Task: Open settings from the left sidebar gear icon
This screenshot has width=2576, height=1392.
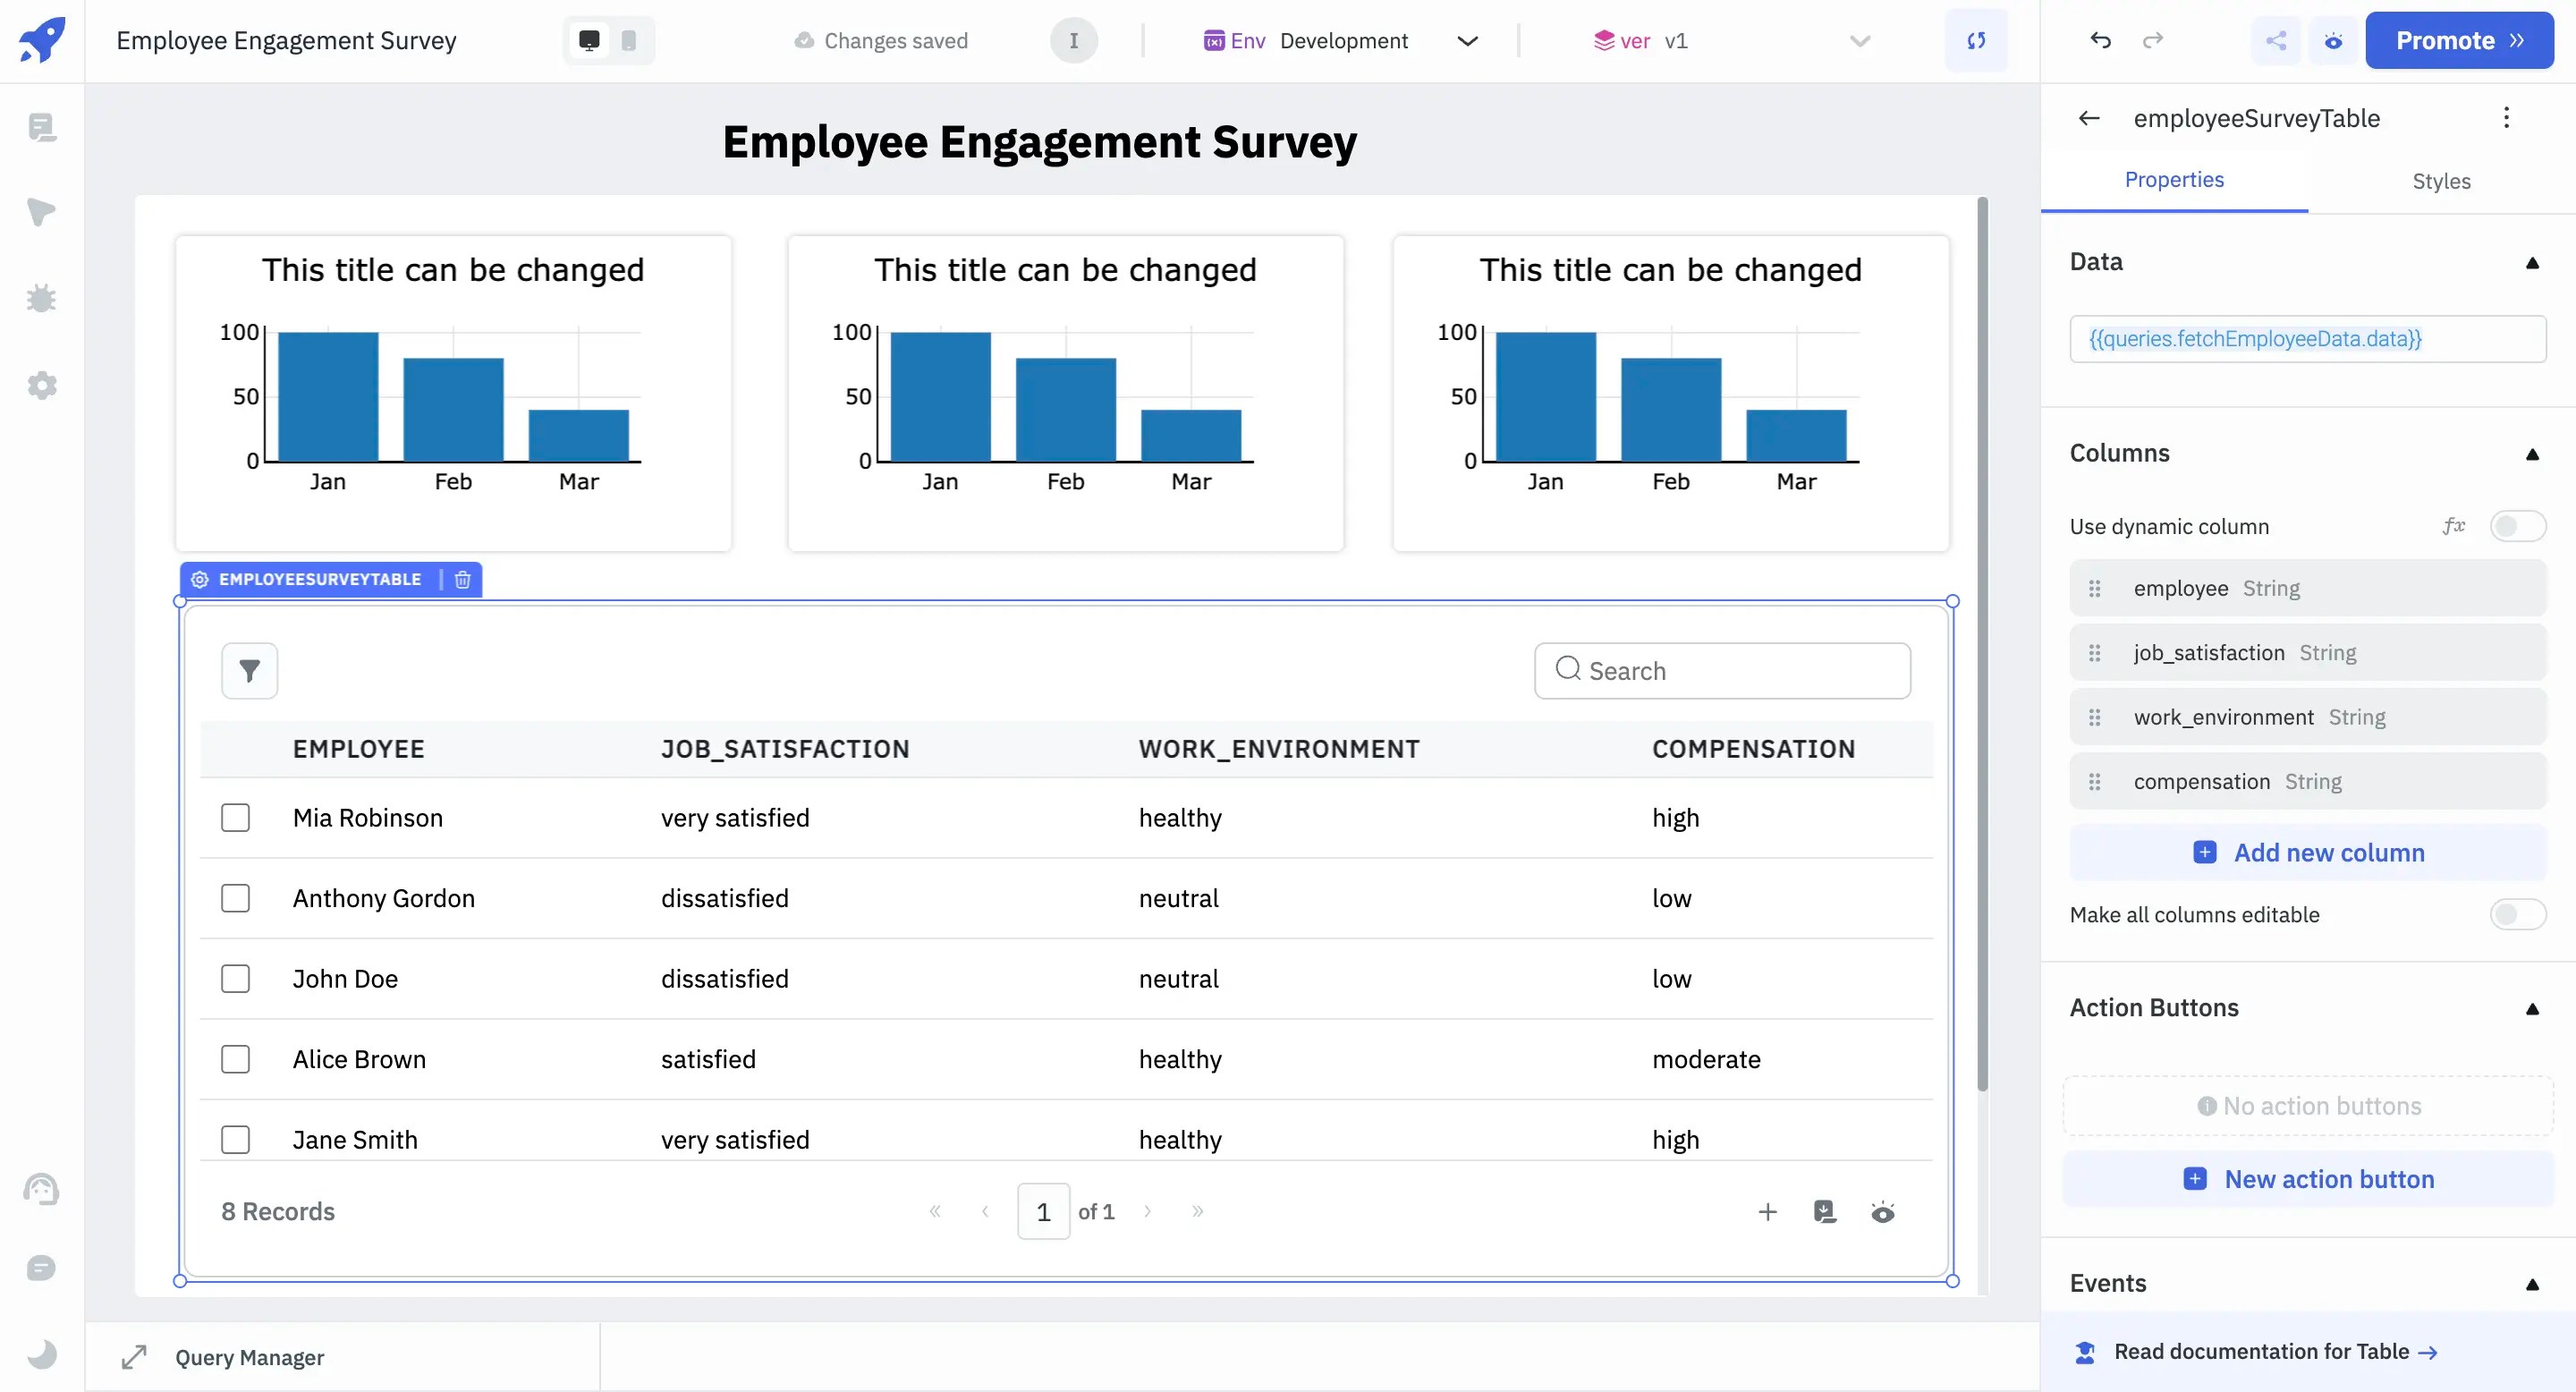Action: click(42, 386)
